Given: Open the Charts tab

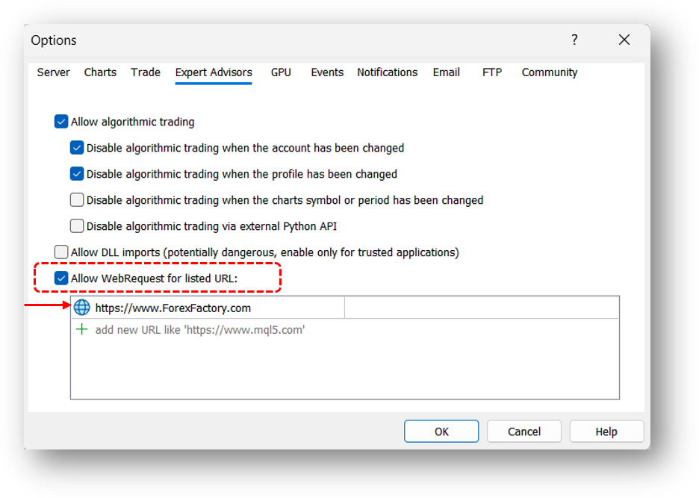Looking at the screenshot, I should (100, 72).
